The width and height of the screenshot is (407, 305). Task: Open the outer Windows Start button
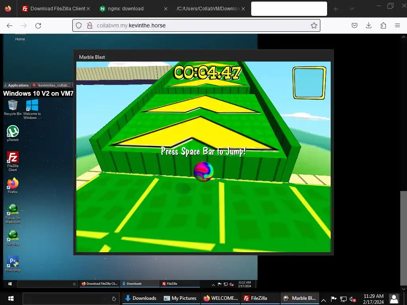click(x=11, y=298)
